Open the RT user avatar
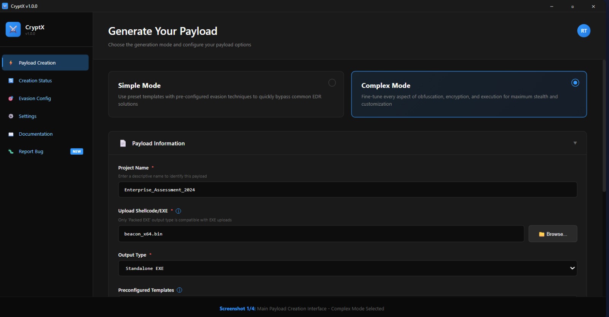This screenshot has height=317, width=609. pos(583,31)
